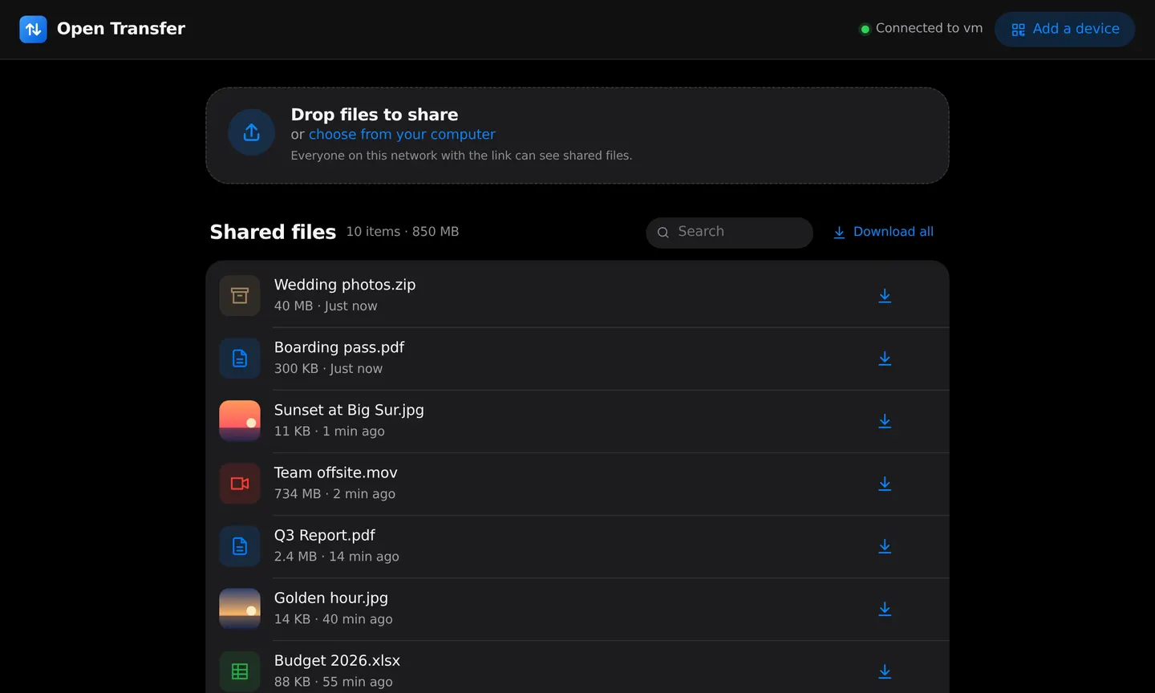Focus the Search input field
The image size is (1155, 693).
tap(729, 233)
